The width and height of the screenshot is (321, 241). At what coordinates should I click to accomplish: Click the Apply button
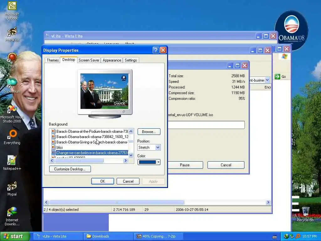[x=153, y=181]
